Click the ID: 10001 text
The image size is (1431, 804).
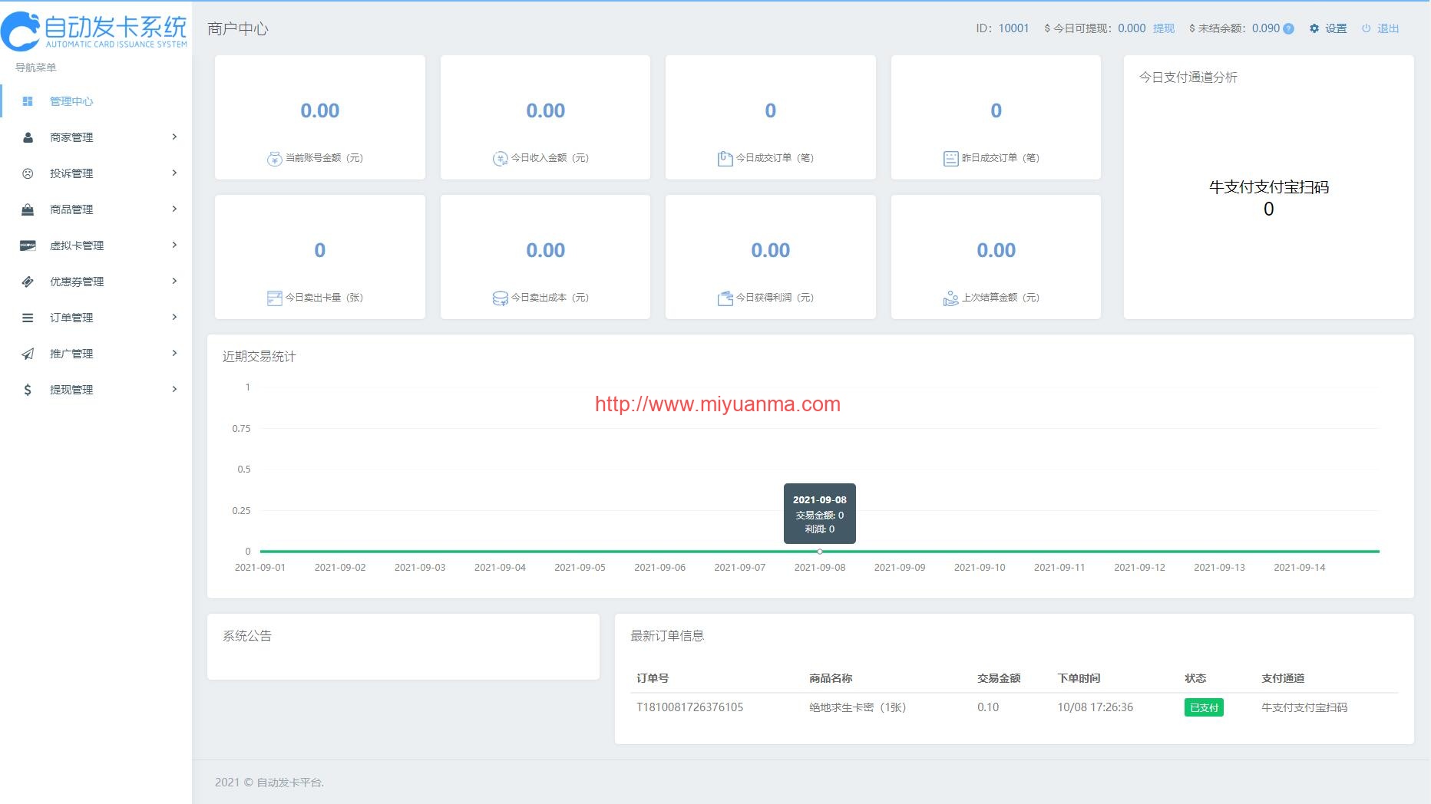coord(1002,28)
